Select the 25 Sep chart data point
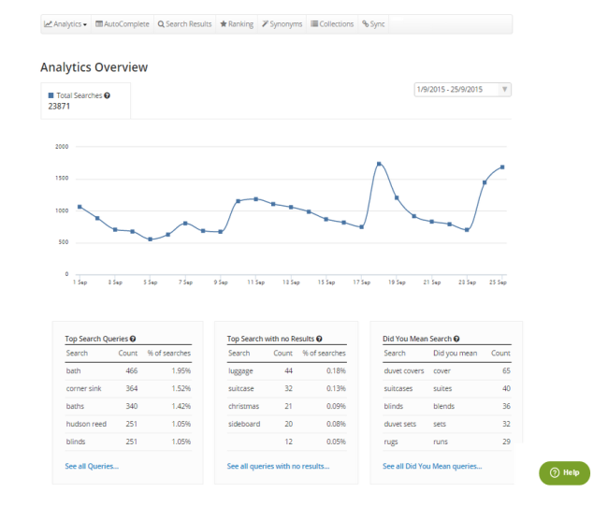 502,167
